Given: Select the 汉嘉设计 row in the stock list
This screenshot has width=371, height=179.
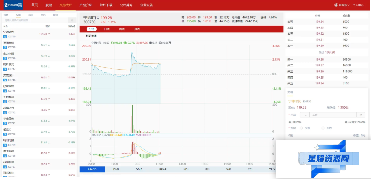Looking at the screenshot, I should (39, 78).
